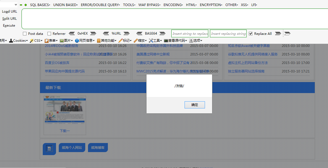Open the ENCRYPTION menu

coord(211,5)
